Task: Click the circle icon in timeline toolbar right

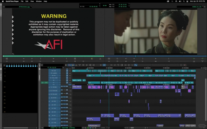Action: (x=181, y=65)
